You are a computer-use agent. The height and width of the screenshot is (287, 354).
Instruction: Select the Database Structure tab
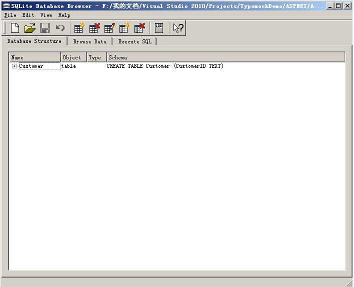(x=34, y=41)
